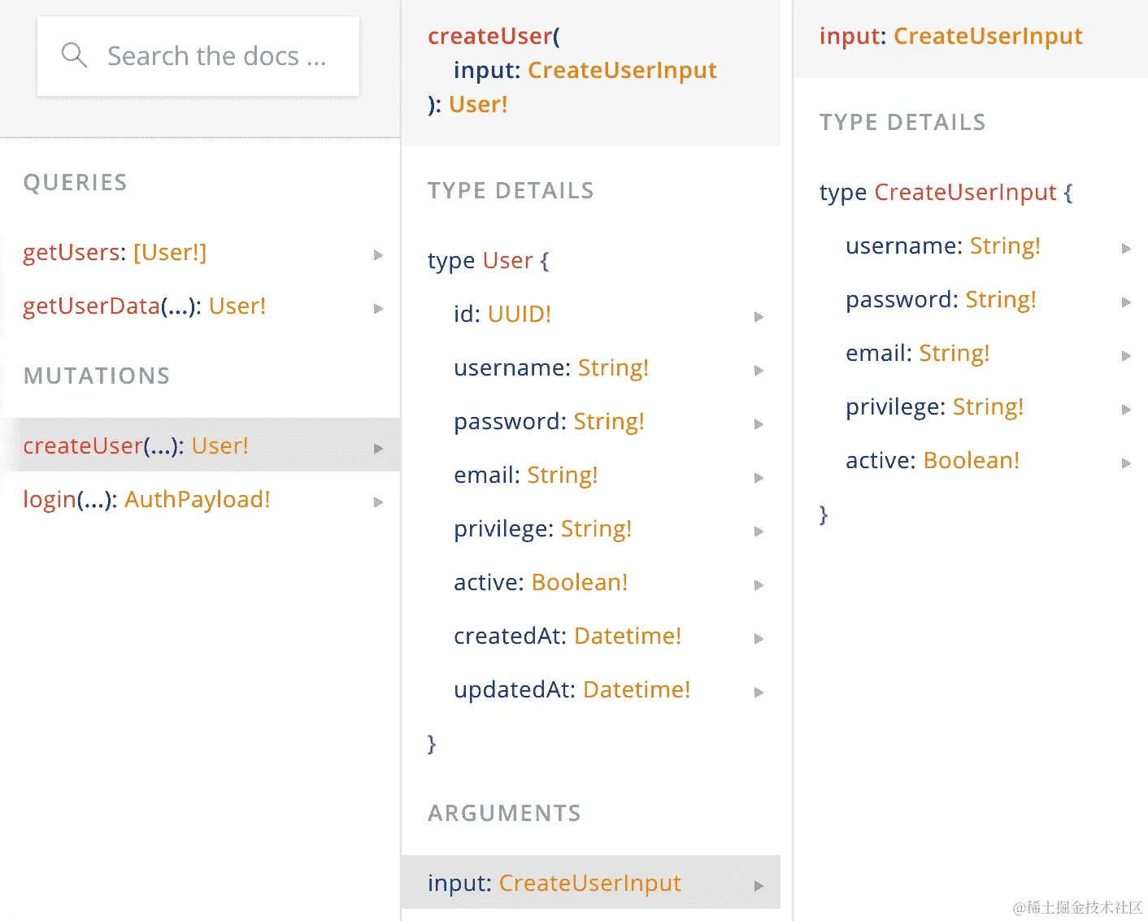
Task: Click arrow next to login mutation
Action: click(378, 502)
